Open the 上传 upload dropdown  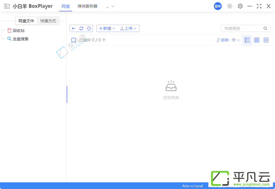[x=128, y=28]
